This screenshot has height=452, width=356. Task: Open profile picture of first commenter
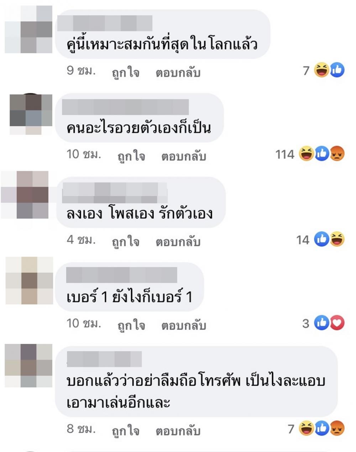pos(28,30)
